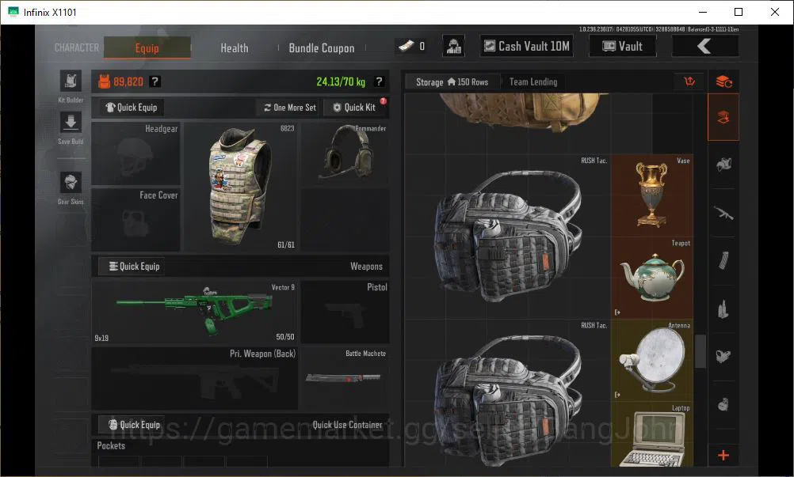Select the empty Headgear slot
The width and height of the screenshot is (794, 477).
(x=136, y=153)
